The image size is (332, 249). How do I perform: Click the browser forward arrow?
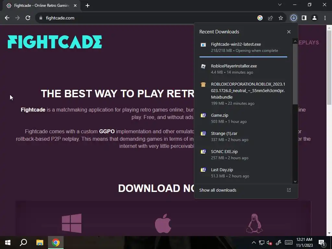[x=18, y=18]
